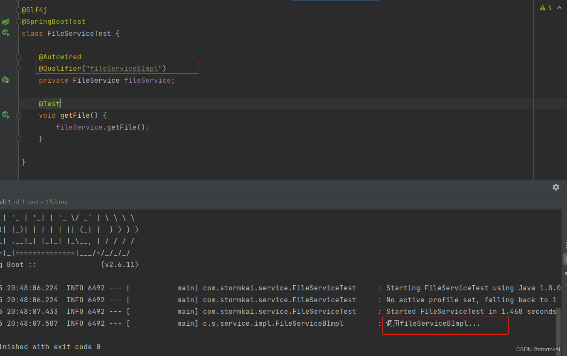This screenshot has width=567, height=356.
Task: Click the 'Starting FileServiceTest using Java' log message
Action: [x=473, y=288]
